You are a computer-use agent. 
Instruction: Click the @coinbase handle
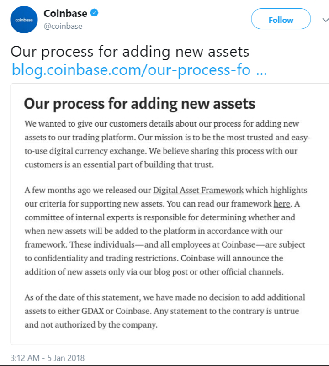(63, 26)
